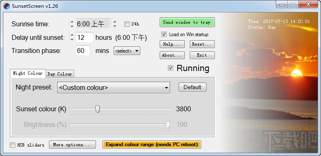Minimize the SunsetScreen window
This screenshot has width=321, height=156.
pyautogui.click(x=282, y=5)
